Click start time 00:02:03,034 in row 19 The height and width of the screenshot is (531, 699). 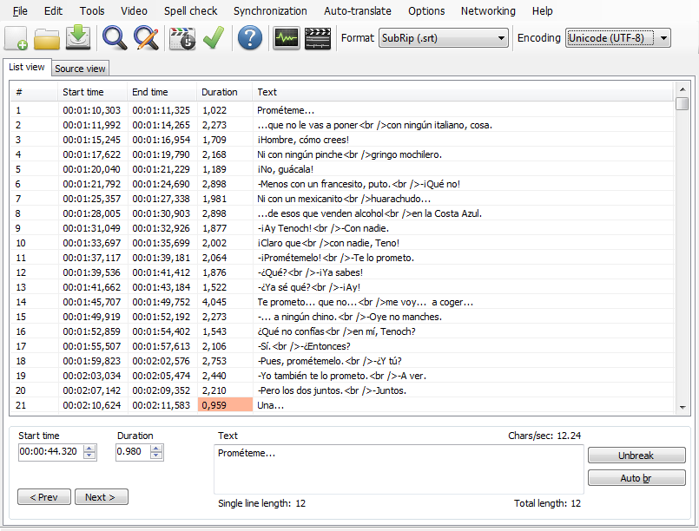tap(92, 376)
